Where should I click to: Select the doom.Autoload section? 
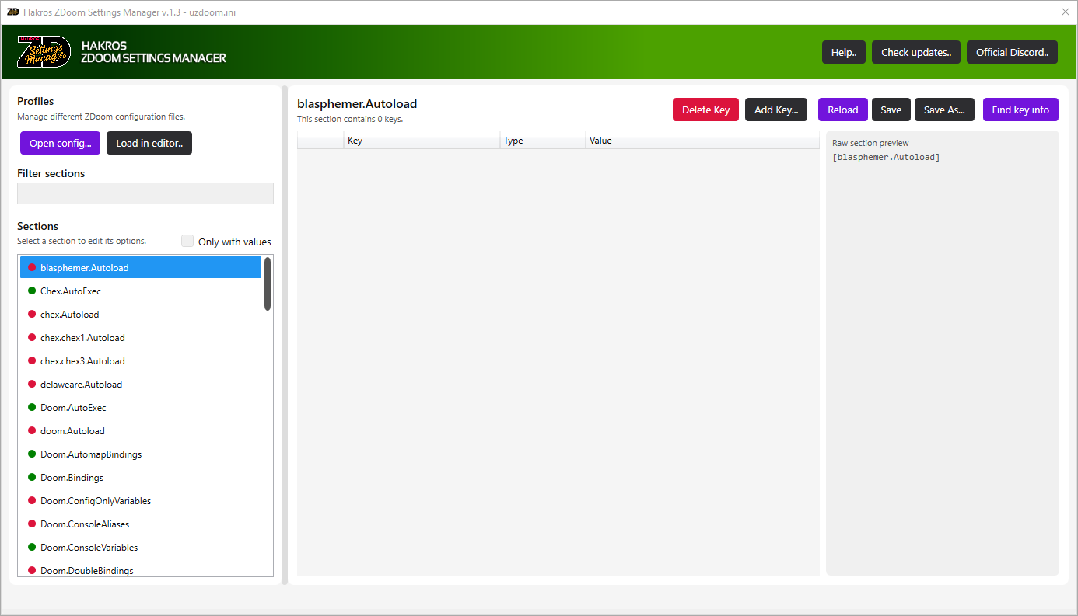[x=141, y=430]
